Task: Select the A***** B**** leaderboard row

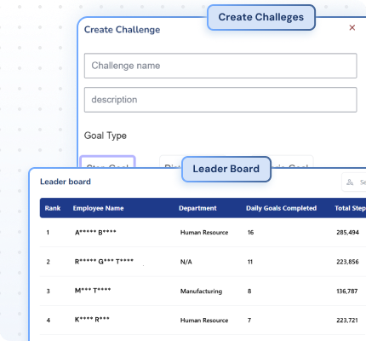Action: coord(203,233)
